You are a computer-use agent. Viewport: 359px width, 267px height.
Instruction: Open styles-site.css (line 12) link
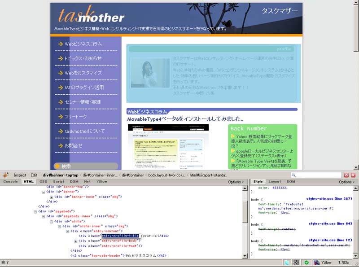tap(330, 240)
